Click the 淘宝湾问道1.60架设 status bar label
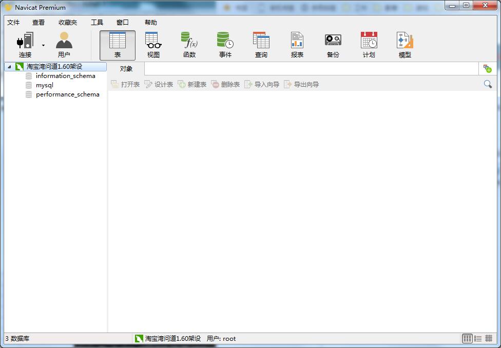This screenshot has height=348, width=501. click(x=173, y=339)
